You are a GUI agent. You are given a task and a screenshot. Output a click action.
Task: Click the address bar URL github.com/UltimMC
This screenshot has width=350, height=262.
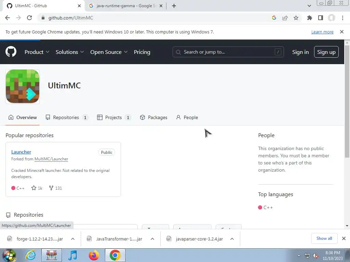[70, 18]
